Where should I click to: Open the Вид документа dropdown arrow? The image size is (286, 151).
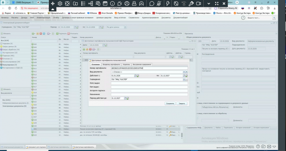pyautogui.click(x=187, y=72)
